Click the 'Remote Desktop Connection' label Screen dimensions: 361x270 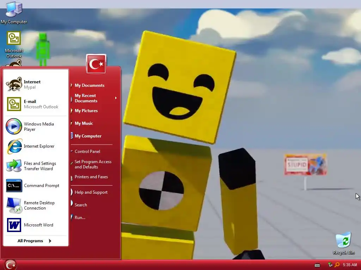pos(39,205)
